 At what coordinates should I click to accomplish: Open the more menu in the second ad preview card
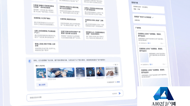166,64
